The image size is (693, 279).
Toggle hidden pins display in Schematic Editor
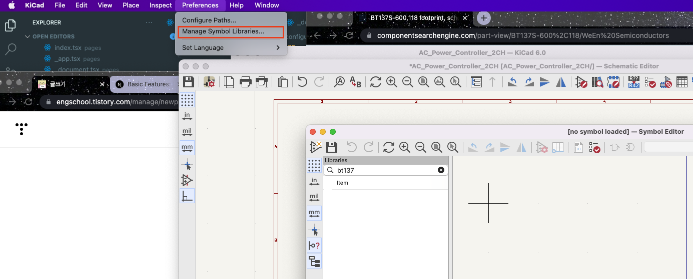pos(187,180)
